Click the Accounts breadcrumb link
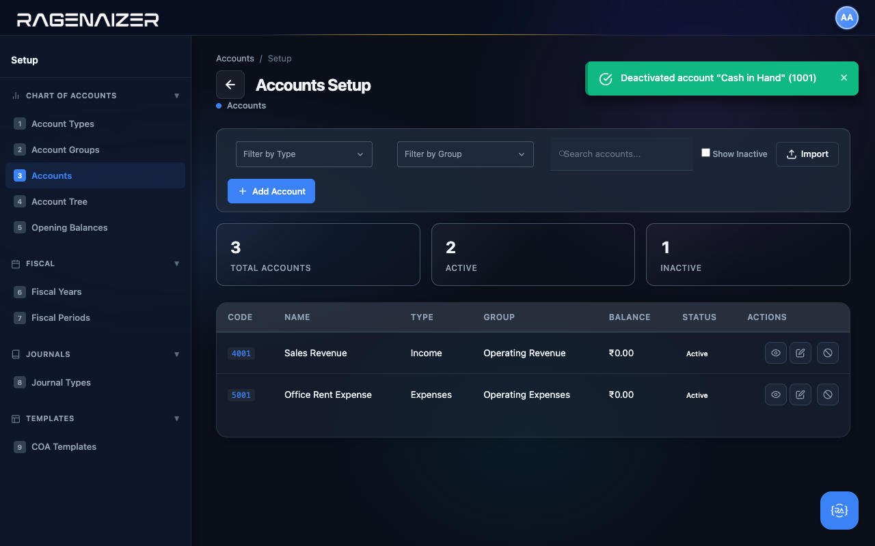The width and height of the screenshot is (875, 546). point(235,59)
